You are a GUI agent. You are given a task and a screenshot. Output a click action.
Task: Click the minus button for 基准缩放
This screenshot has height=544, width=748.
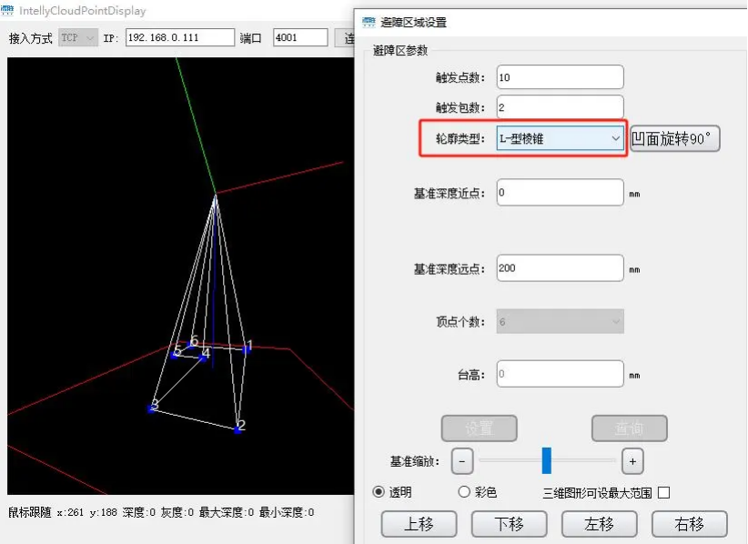[x=462, y=461]
